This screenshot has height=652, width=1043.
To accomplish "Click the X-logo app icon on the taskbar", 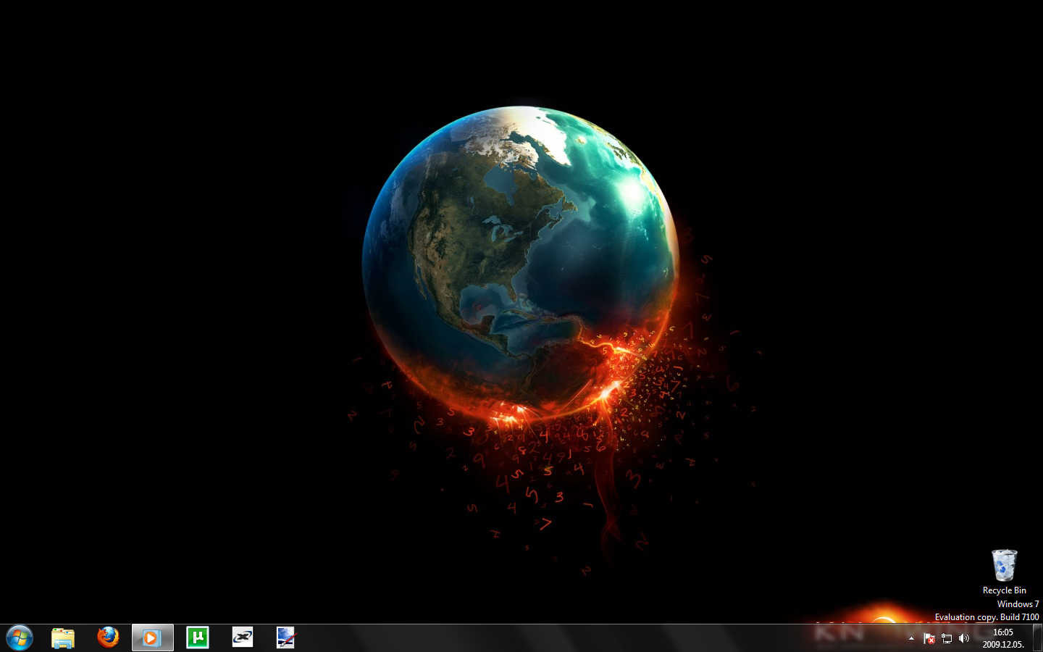I will 242,638.
